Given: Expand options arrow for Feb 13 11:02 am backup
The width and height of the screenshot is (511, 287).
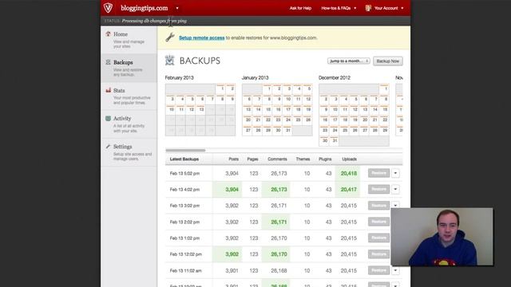Looking at the screenshot, I should point(395,270).
